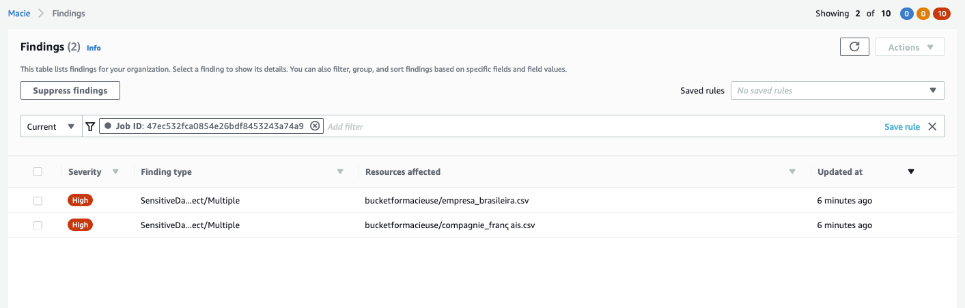Click High badge for empresa_brasileira.csv row
965x308 pixels.
(x=81, y=200)
